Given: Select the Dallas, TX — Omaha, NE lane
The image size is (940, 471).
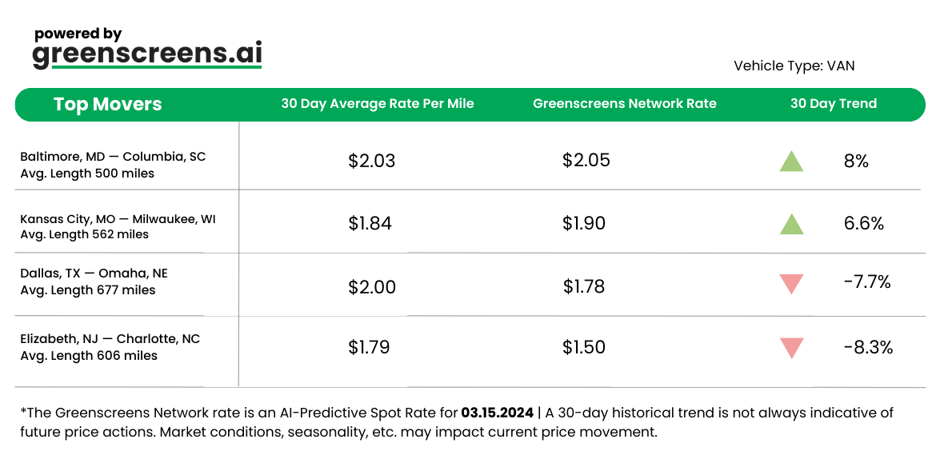Looking at the screenshot, I should [x=94, y=273].
